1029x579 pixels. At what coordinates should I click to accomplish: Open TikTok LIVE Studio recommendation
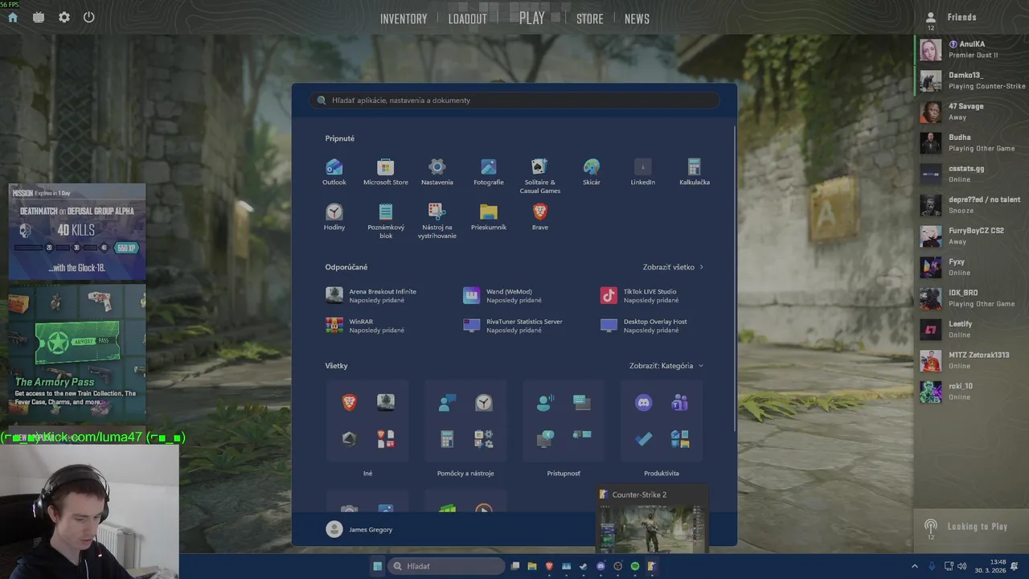(x=639, y=296)
